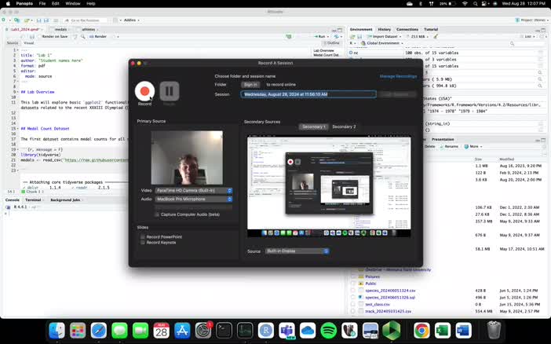Open Finder from the dock

(x=57, y=331)
